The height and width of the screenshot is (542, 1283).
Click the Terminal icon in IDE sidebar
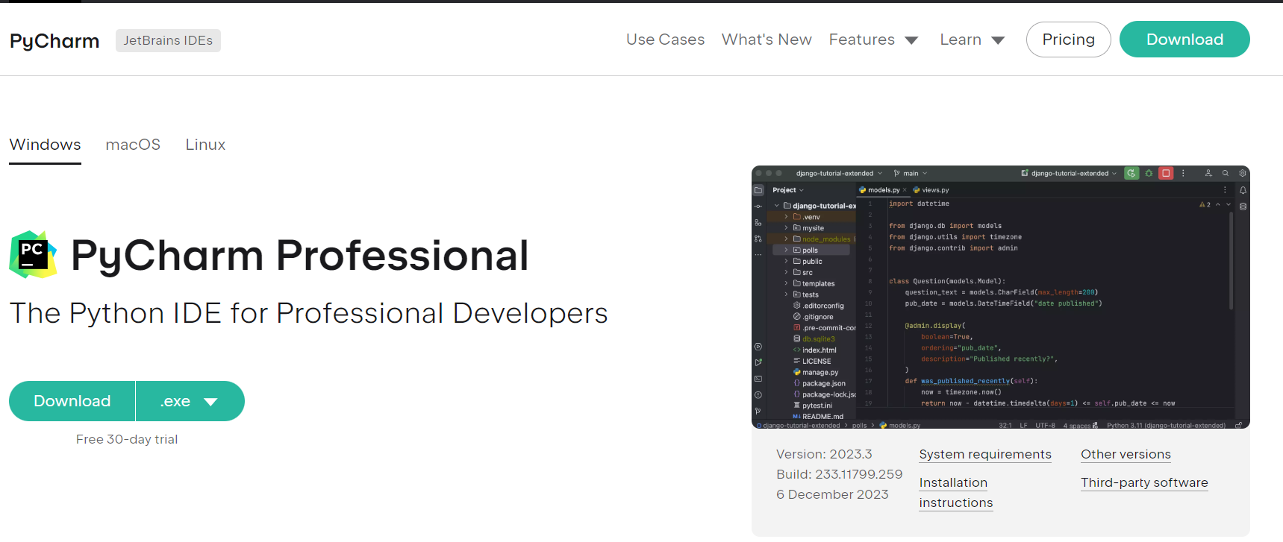click(758, 379)
